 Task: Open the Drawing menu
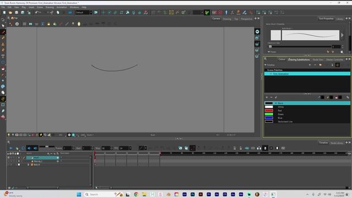pos(50,7)
